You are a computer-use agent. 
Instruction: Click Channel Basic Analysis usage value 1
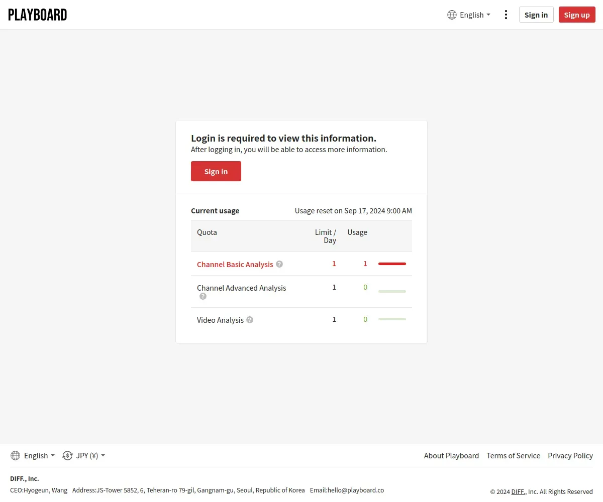[x=365, y=264]
